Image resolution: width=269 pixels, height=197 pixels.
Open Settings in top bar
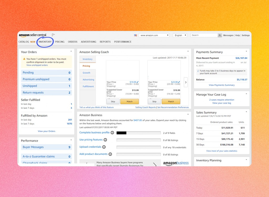click(x=246, y=35)
